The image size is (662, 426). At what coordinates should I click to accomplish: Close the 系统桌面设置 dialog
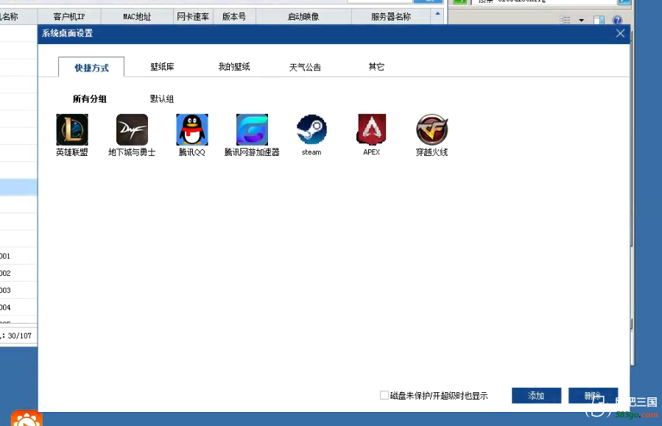tap(620, 33)
